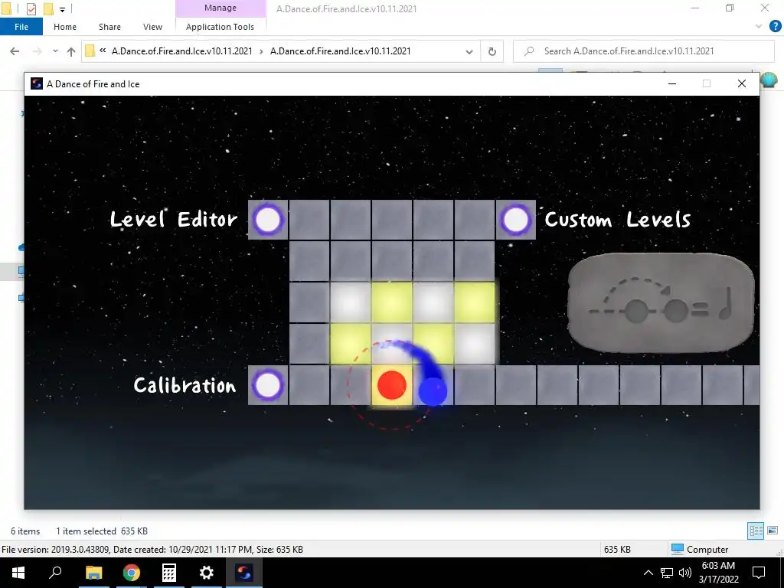Select the Manage contextual tab

pyautogui.click(x=220, y=8)
